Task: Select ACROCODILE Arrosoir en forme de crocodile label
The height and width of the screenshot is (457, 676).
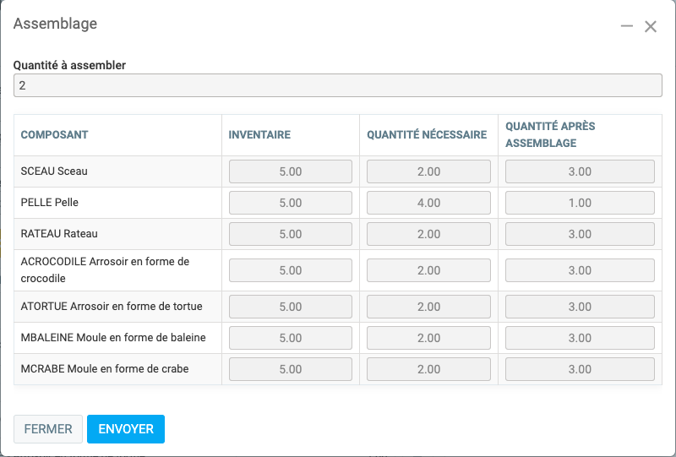Action: 105,270
